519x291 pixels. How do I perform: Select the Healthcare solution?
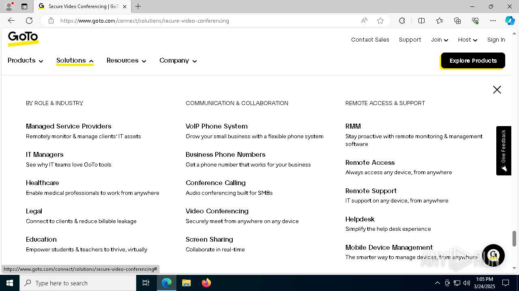(43, 183)
